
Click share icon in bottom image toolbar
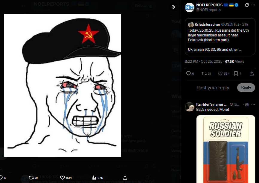click(x=125, y=178)
